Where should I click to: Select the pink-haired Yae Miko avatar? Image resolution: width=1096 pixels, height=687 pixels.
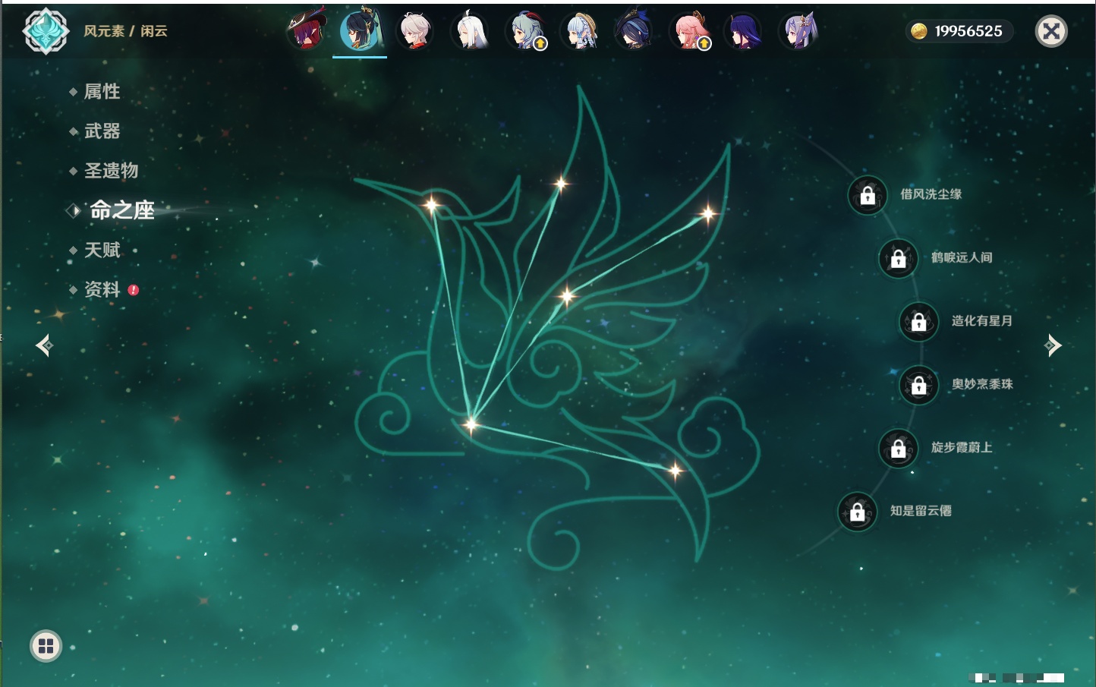coord(689,30)
